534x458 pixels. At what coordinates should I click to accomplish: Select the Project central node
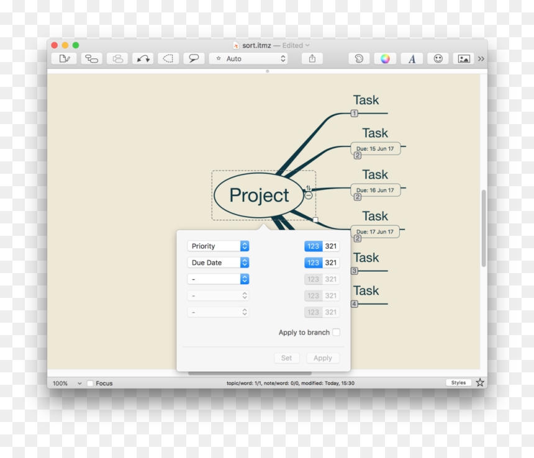click(259, 195)
